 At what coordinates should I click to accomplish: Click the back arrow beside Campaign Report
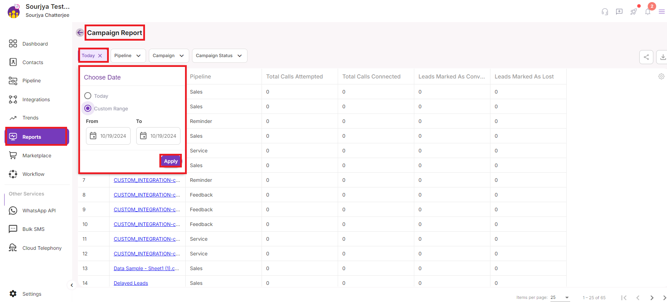tap(80, 33)
